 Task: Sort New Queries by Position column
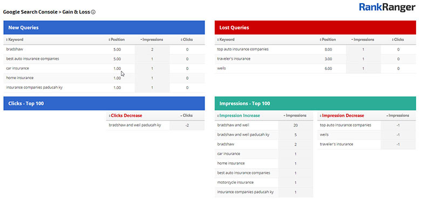point(117,39)
